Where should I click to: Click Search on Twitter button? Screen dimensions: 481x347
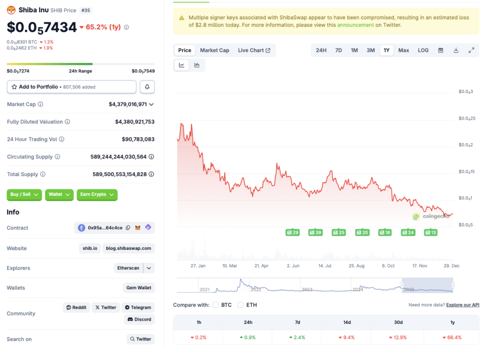[x=140, y=339]
